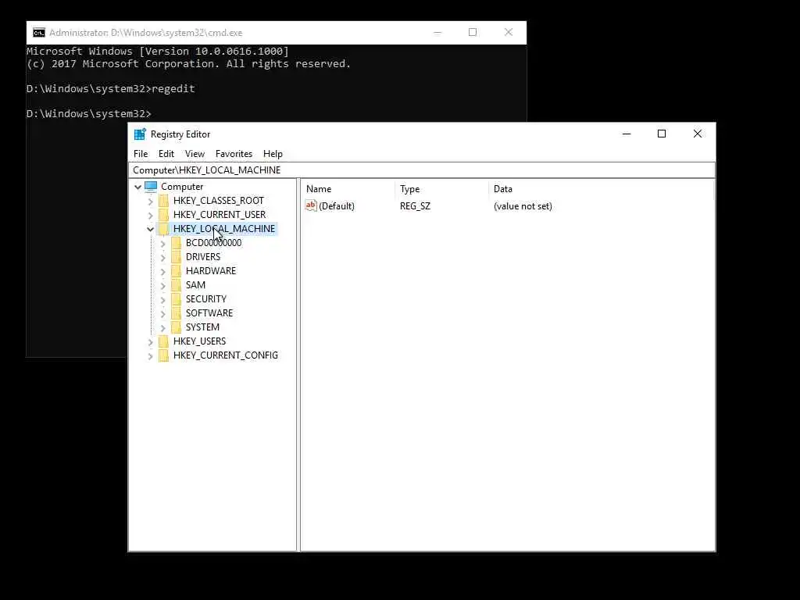Select the BCD00000000 key label
Viewport: 800px width, 600px height.
click(x=214, y=243)
